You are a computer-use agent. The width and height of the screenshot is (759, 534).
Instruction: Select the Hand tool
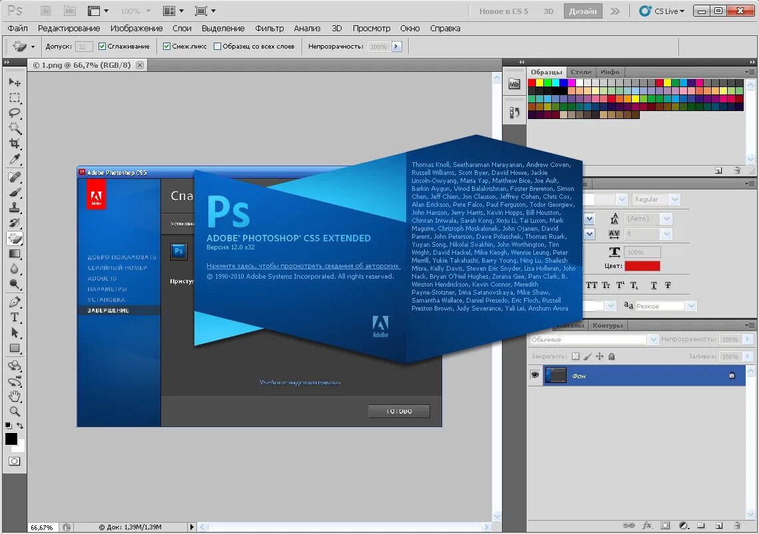(x=15, y=396)
